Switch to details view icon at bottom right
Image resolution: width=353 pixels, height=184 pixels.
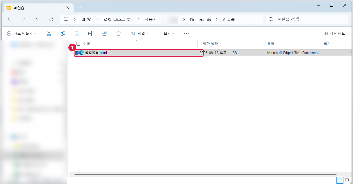pyautogui.click(x=340, y=180)
